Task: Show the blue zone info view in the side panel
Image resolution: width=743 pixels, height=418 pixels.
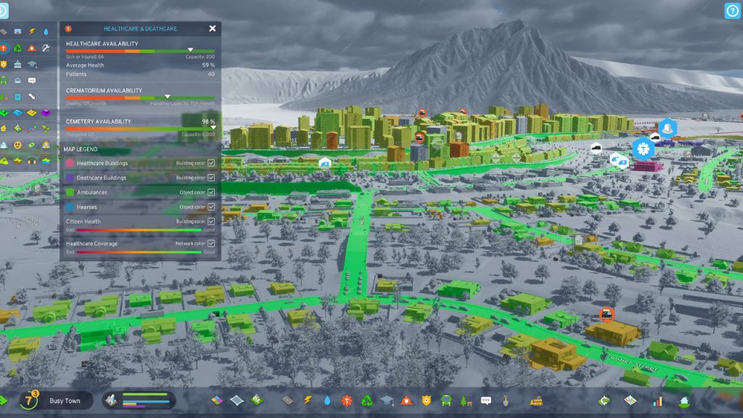Action: pyautogui.click(x=17, y=112)
